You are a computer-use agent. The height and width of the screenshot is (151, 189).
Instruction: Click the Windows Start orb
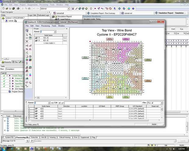3,149
